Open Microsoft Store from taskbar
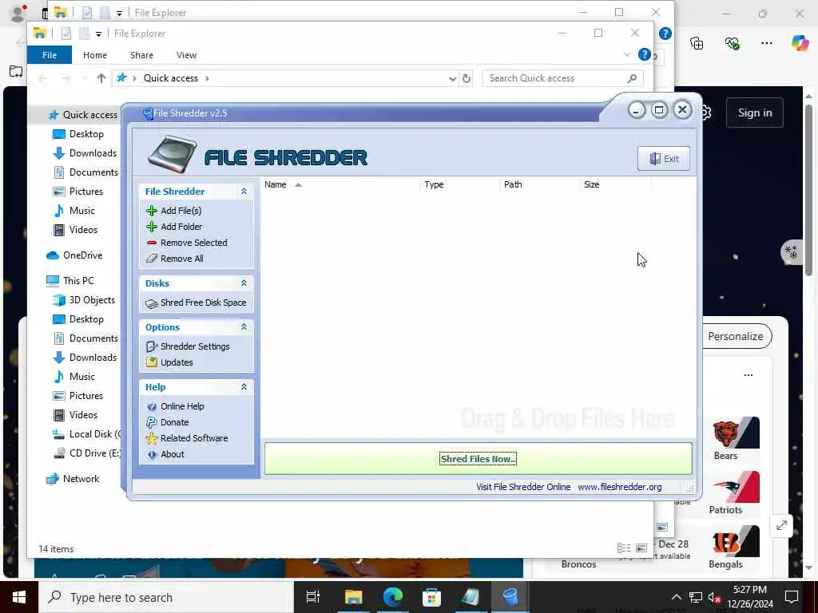818x613 pixels. (x=431, y=597)
